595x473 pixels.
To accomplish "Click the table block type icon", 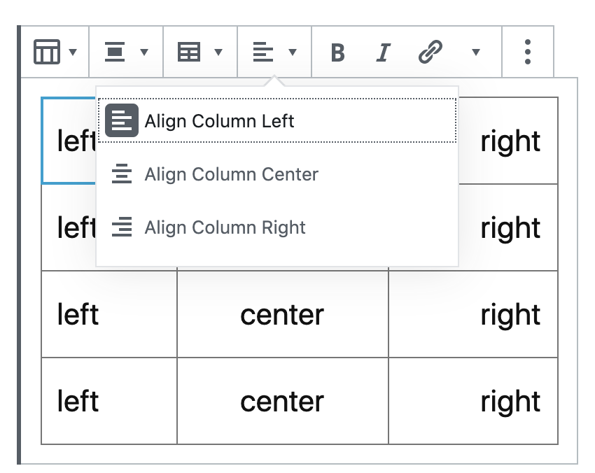I will (55, 52).
